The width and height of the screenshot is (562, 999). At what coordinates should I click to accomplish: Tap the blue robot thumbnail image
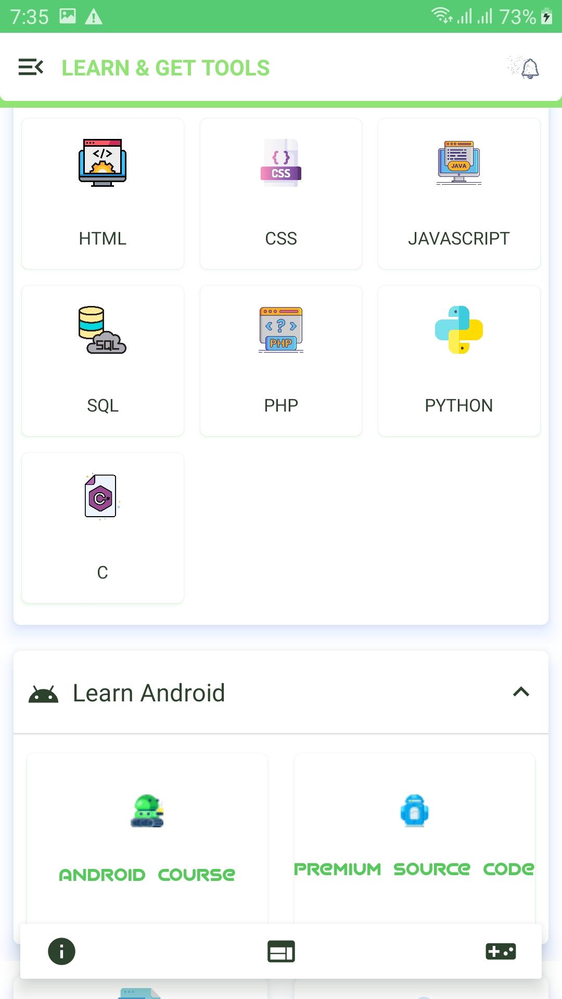pos(415,811)
